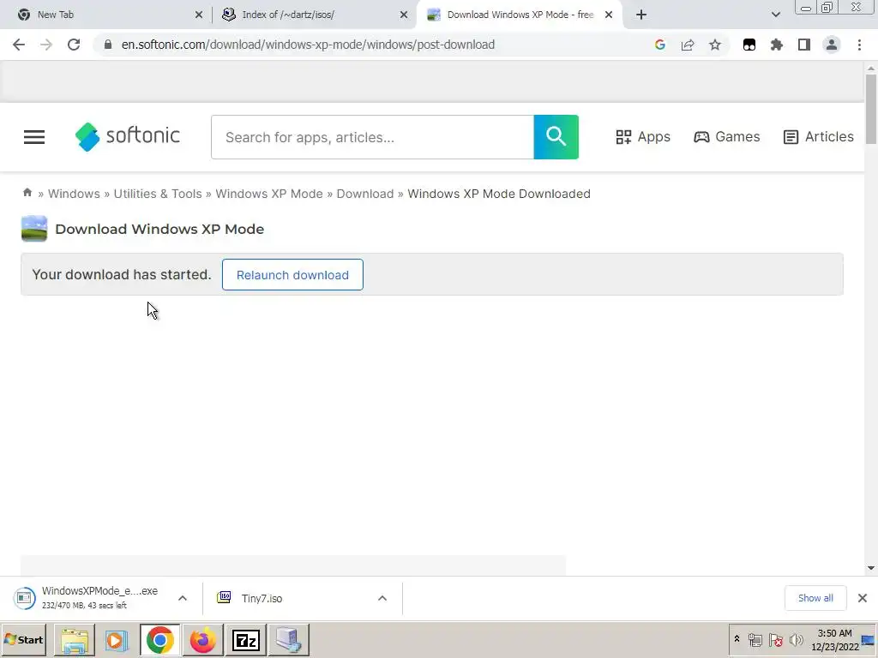The height and width of the screenshot is (658, 878).
Task: Close the downloads bar
Action: click(x=863, y=598)
